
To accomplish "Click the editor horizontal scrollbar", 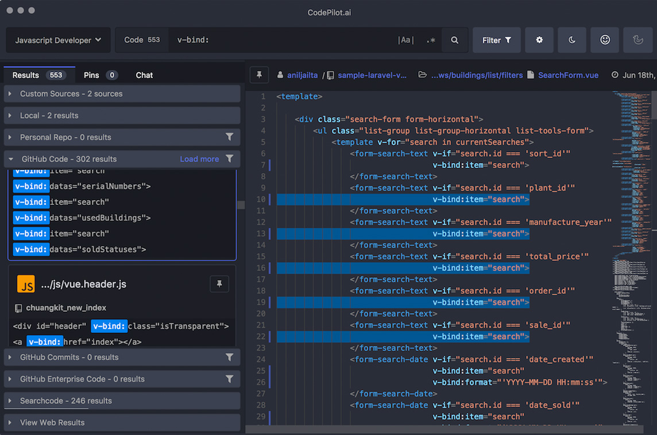I will coord(444,430).
